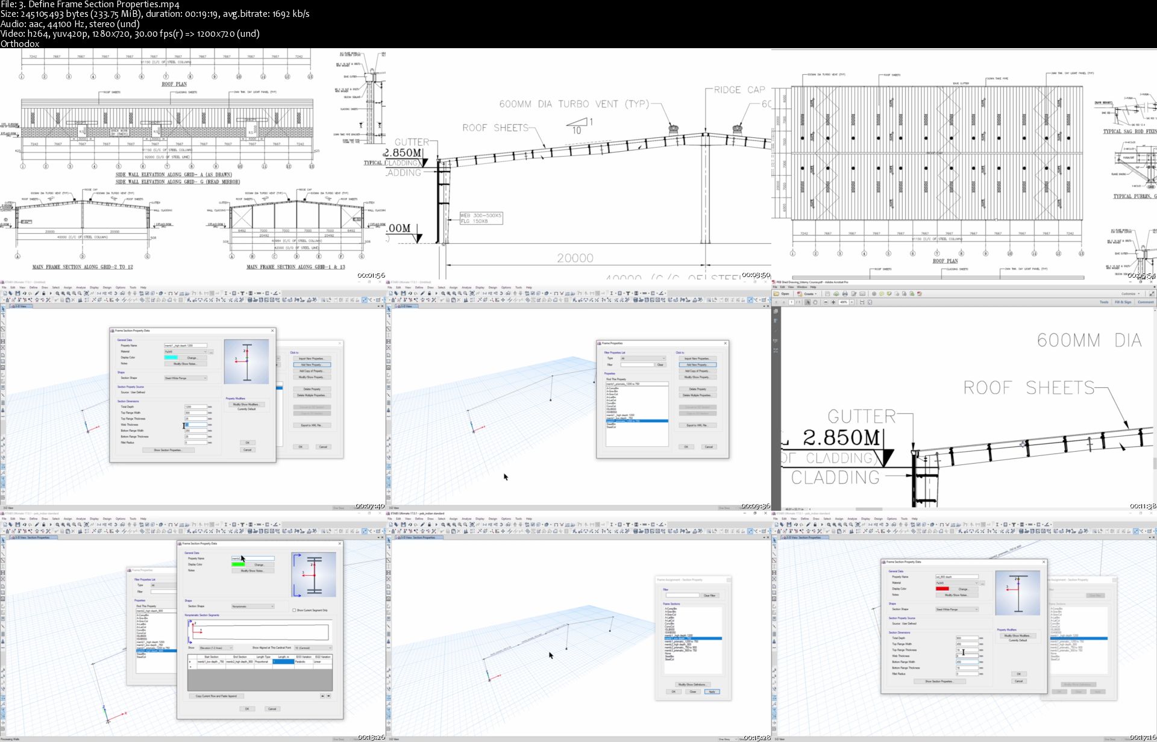Click rubber band zoom icon, 00:07:40 frame
This screenshot has height=742, width=1157.
click(x=57, y=293)
